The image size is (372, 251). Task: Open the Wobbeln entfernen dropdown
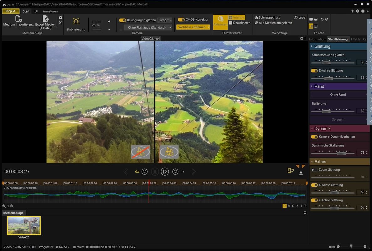click(x=193, y=27)
